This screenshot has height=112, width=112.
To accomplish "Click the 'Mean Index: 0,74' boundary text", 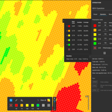I will [x=72, y=59].
